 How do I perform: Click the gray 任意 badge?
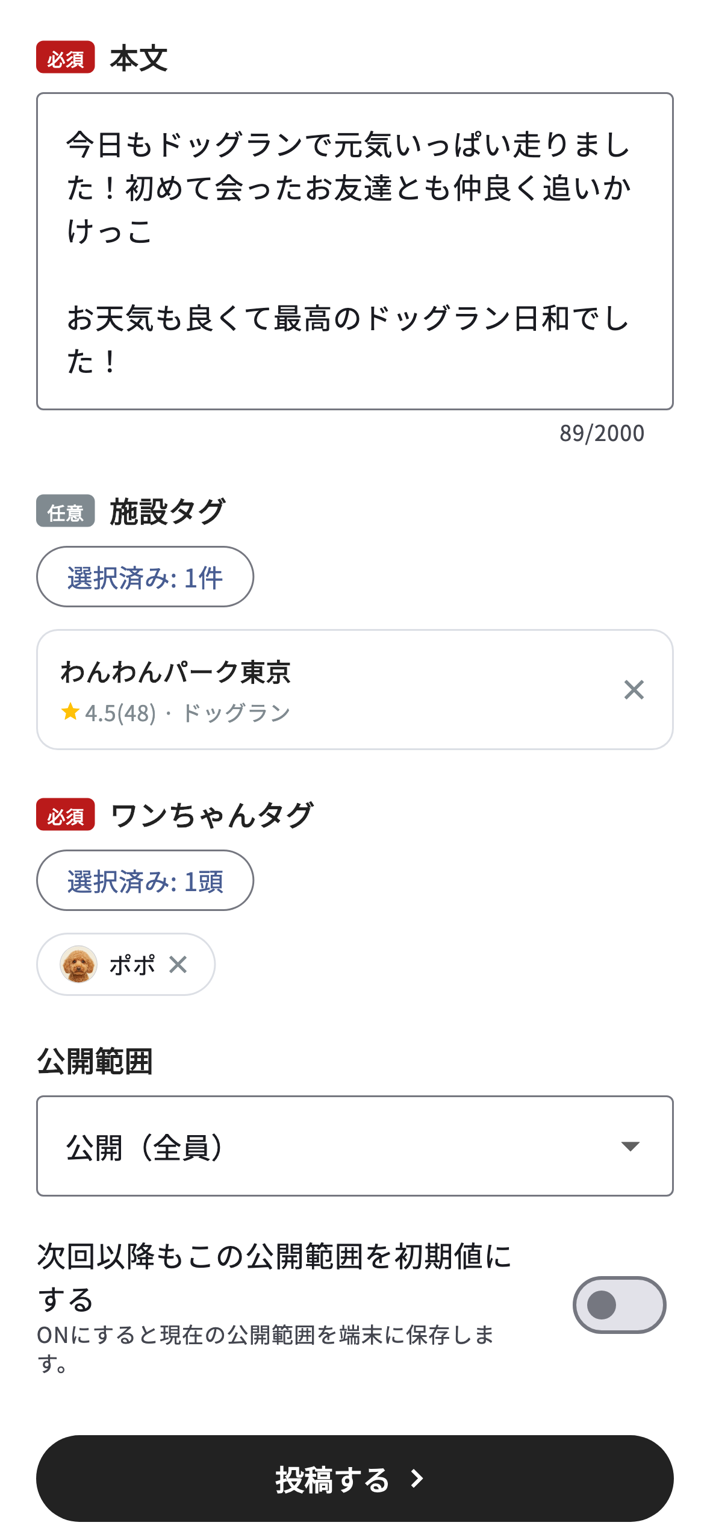point(66,512)
